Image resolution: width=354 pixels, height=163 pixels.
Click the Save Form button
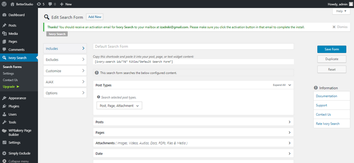332,49
